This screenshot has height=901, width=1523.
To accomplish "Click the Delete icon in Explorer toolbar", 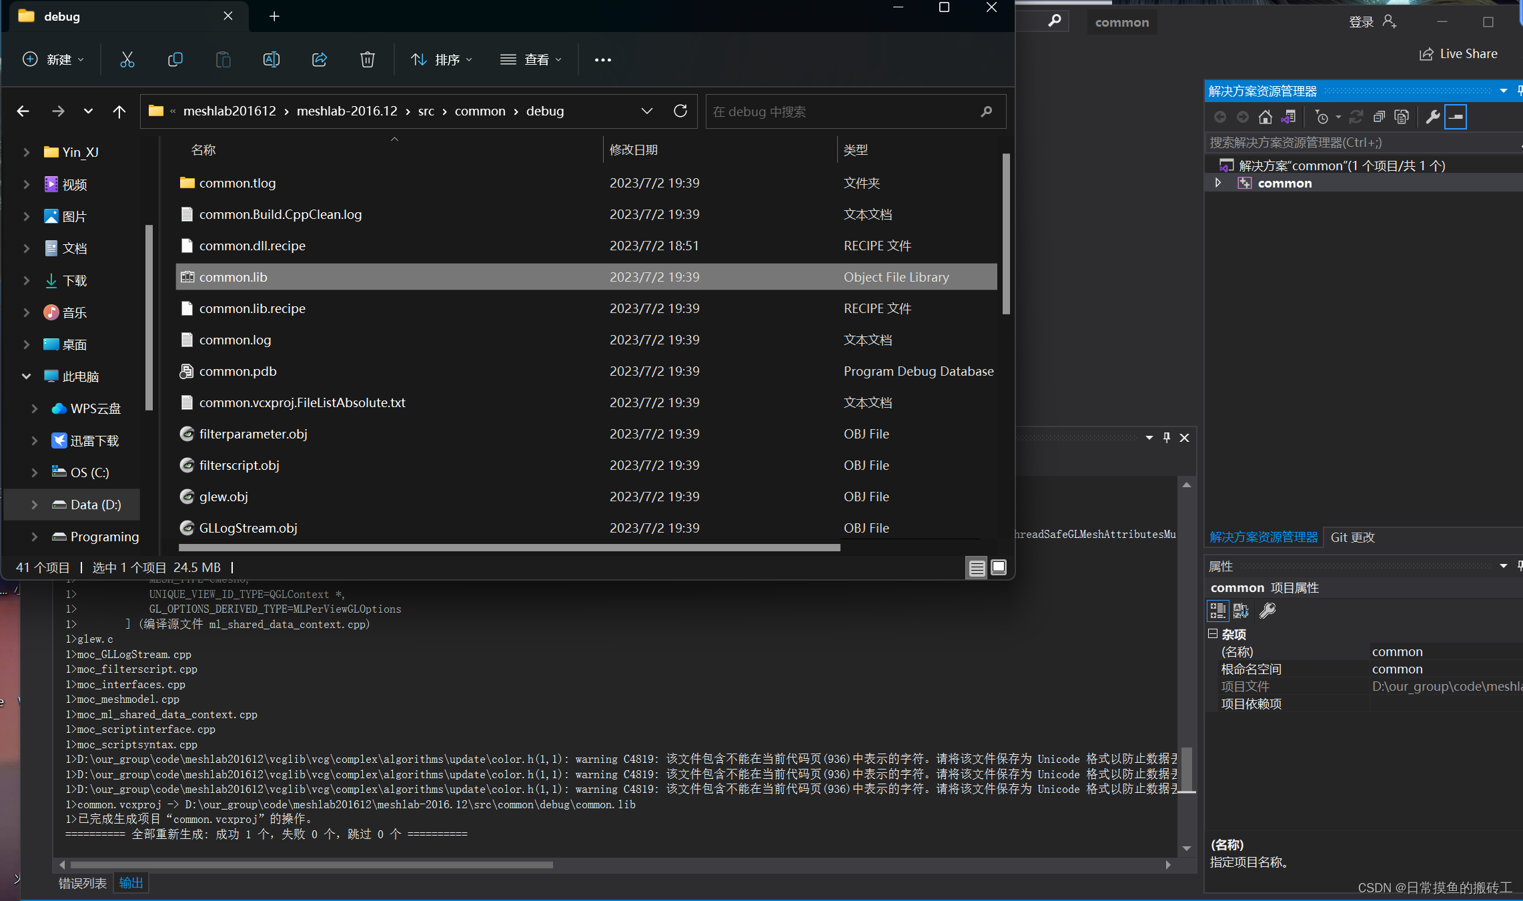I will pyautogui.click(x=367, y=59).
